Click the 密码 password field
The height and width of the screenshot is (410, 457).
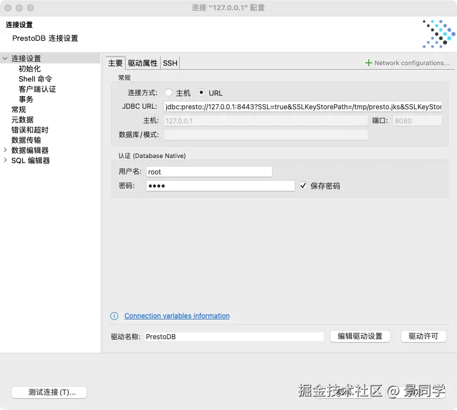[221, 186]
